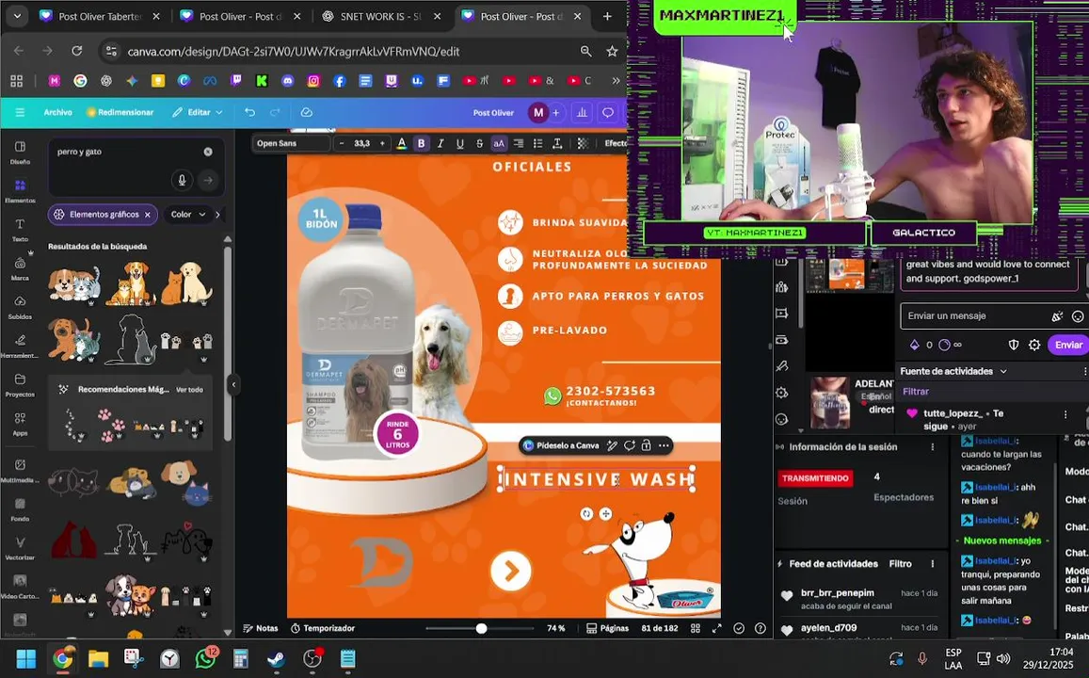Open Notas panel

click(261, 629)
